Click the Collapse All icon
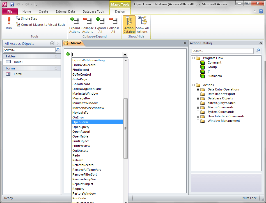Image resolution: width=266 pixels, height=203 pixels. [x=113, y=25]
